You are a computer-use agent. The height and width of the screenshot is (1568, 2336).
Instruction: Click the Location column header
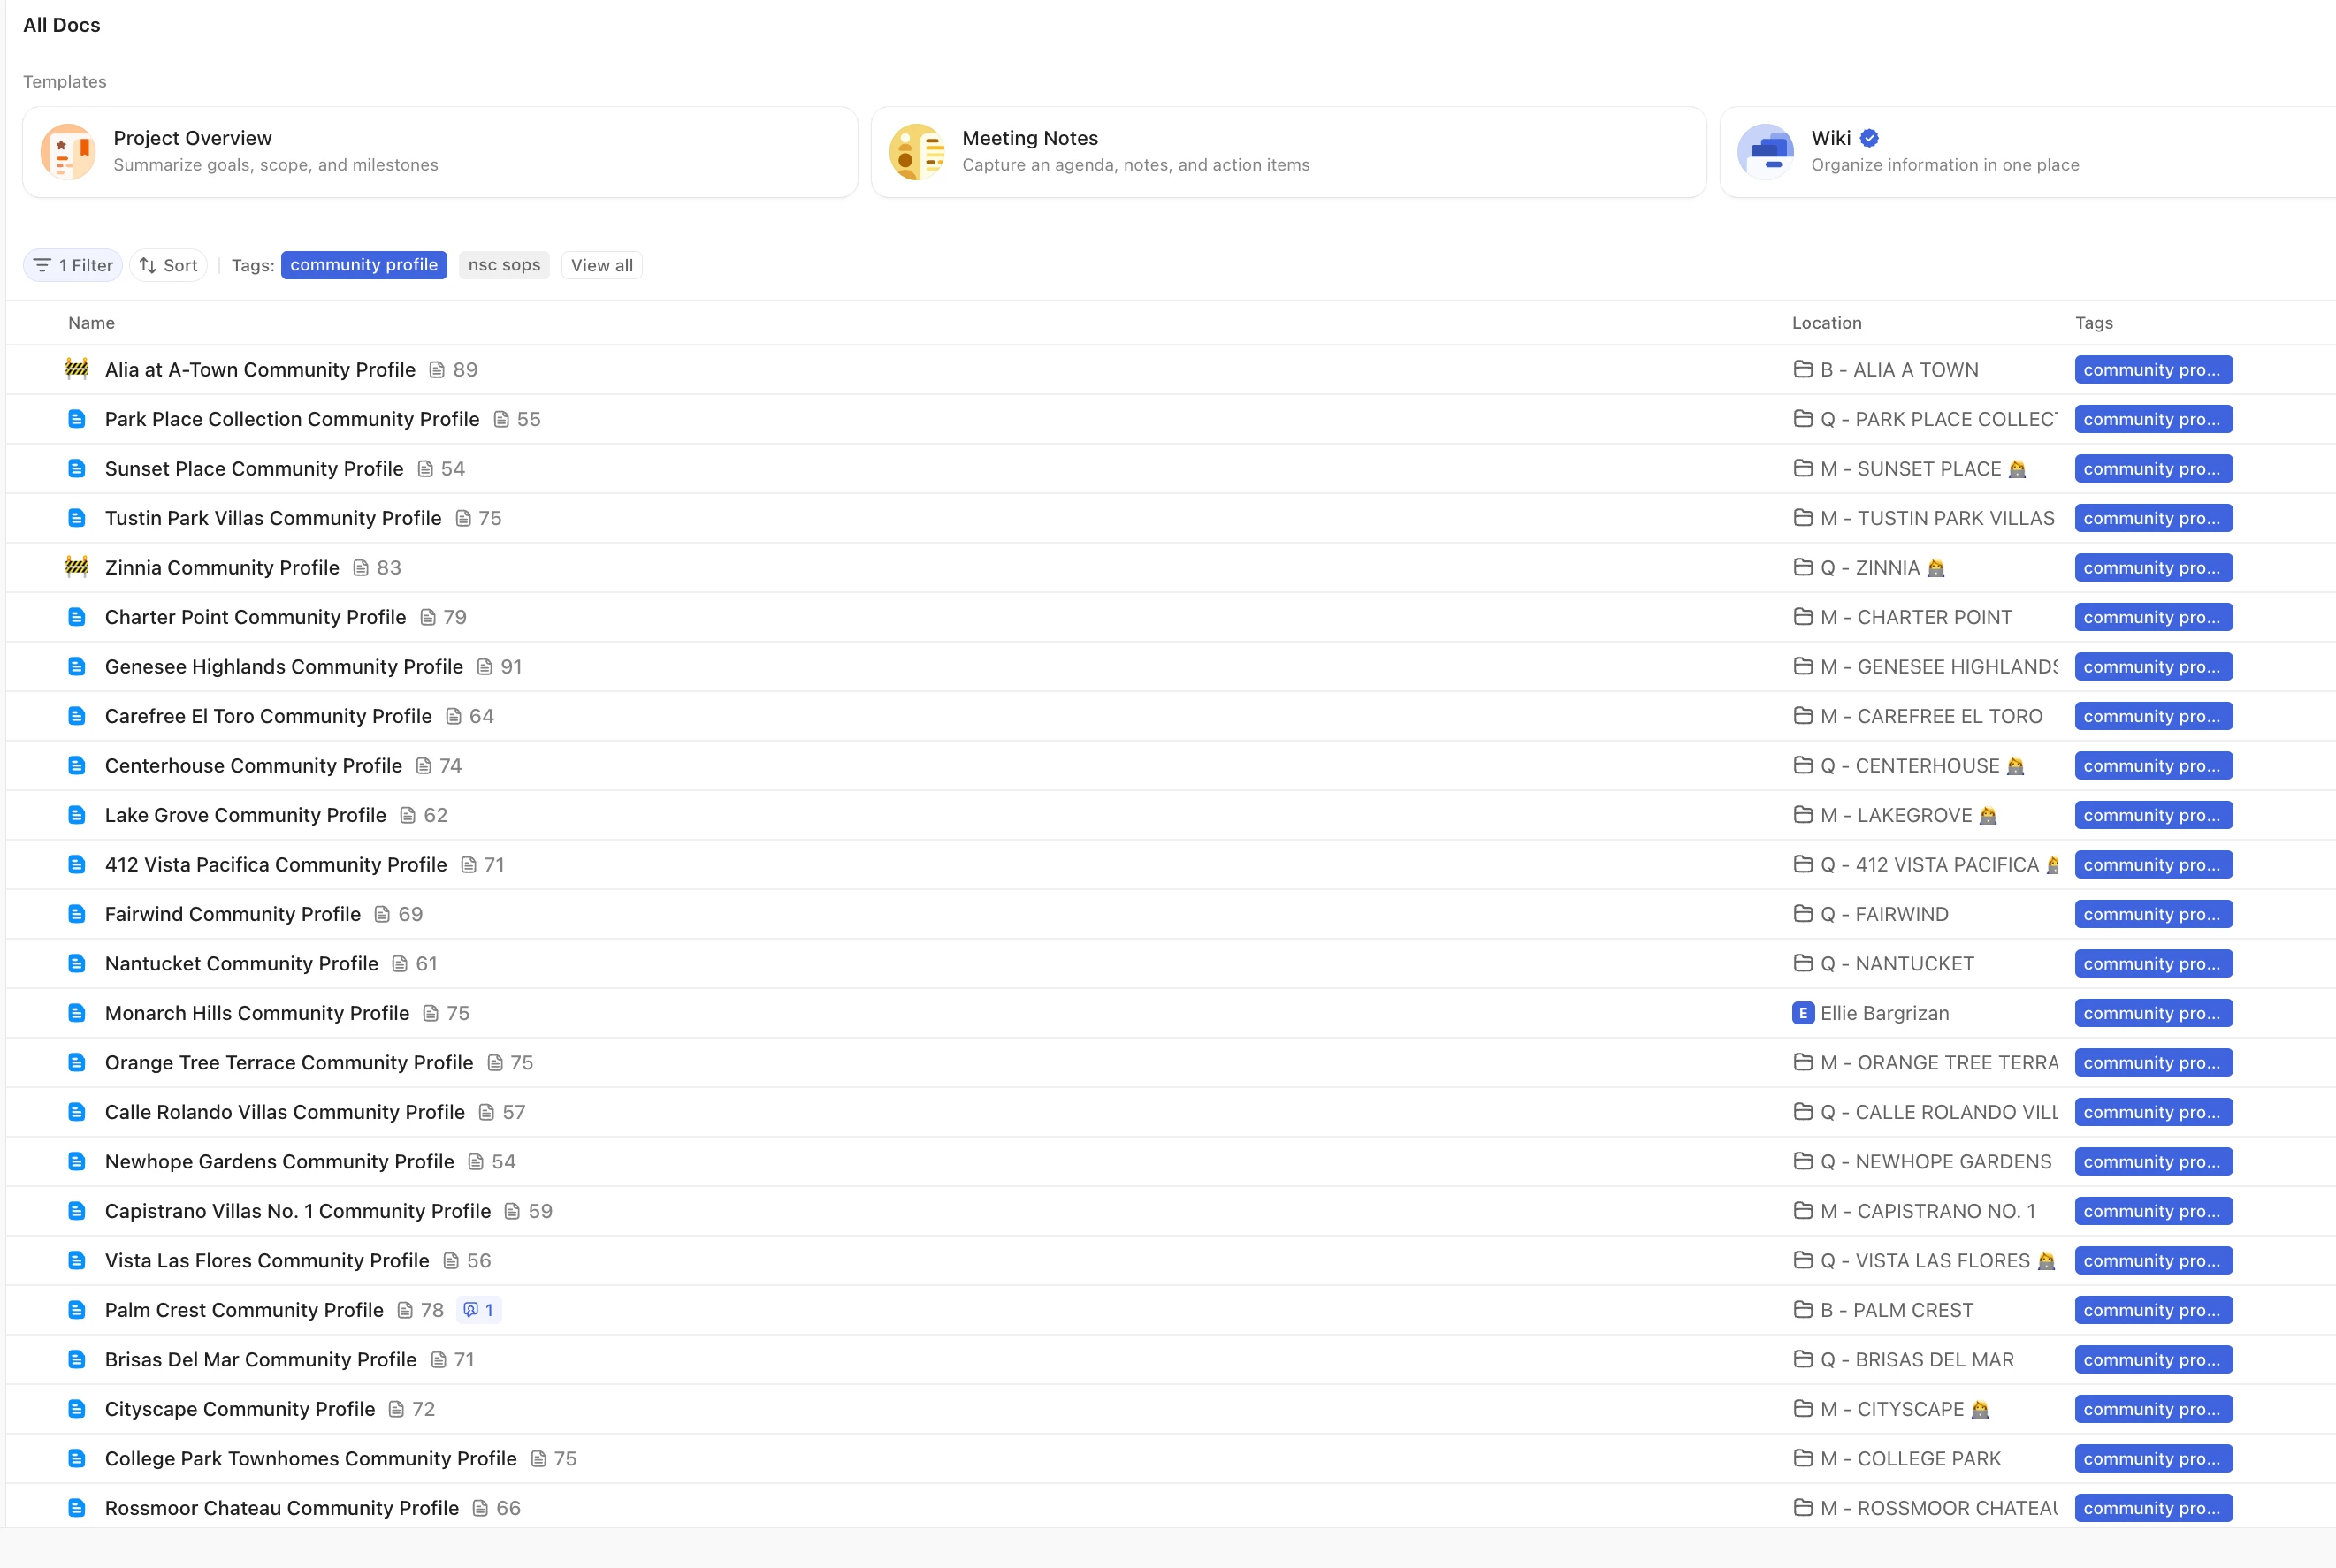[x=1826, y=323]
